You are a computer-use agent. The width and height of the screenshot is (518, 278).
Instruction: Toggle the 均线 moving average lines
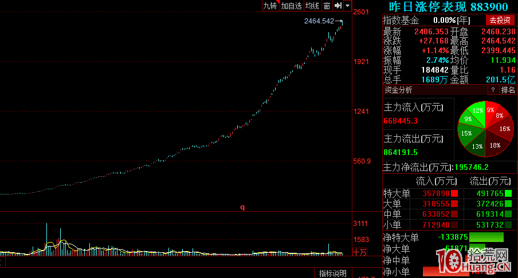[x=312, y=6]
